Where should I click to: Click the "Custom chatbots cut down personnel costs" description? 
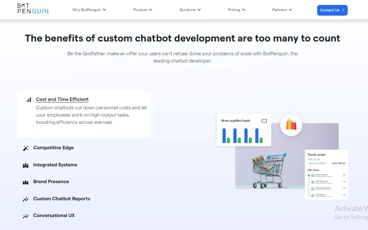tap(91, 115)
